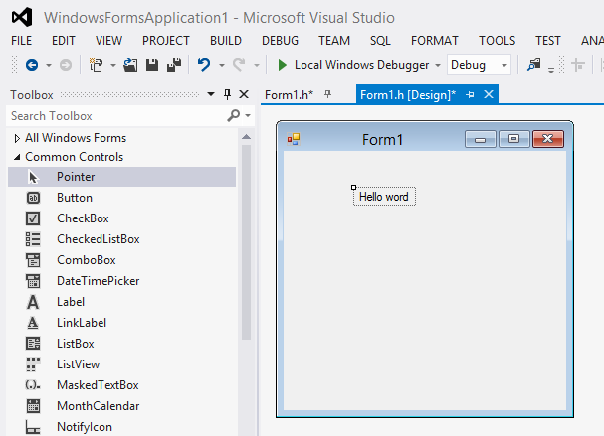Open the TOOLS menu
Screen dimensions: 604x436
pos(497,41)
